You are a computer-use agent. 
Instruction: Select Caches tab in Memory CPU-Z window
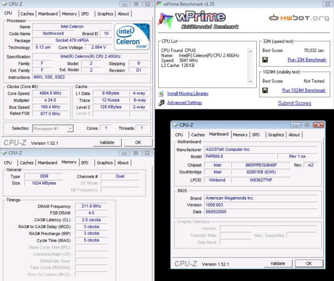[x=27, y=163]
